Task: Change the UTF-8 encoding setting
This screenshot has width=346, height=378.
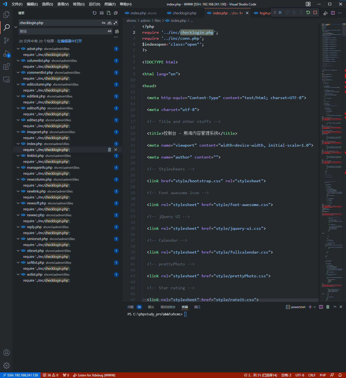Action: pyautogui.click(x=300, y=375)
